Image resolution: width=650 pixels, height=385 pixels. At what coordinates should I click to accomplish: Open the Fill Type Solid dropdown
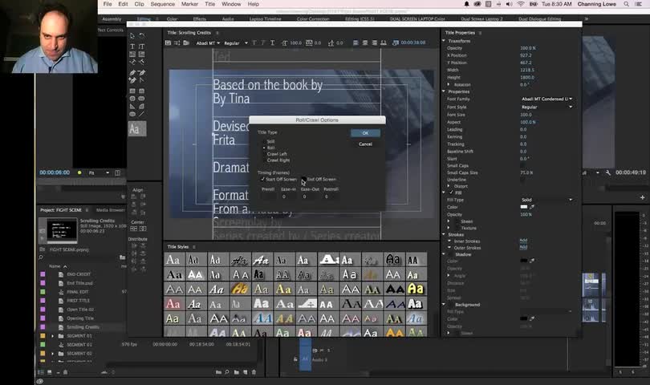click(546, 200)
